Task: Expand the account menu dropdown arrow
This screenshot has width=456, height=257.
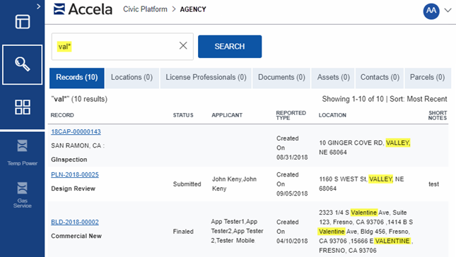Action: pyautogui.click(x=448, y=11)
